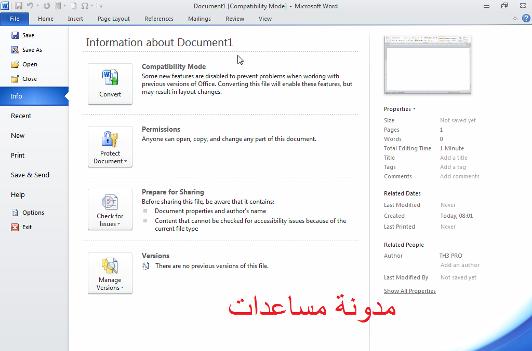The image size is (532, 351).
Task: Click the Close folder icon in Backstage menu
Action: point(15,79)
